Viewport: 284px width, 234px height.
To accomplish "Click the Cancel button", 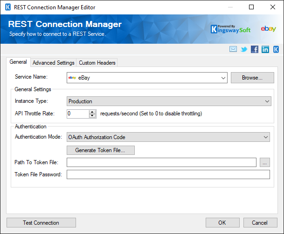I will (260, 223).
